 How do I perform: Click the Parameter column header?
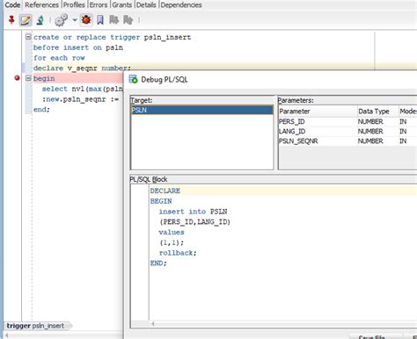(x=317, y=112)
